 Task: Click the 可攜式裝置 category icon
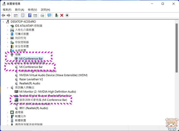pyautogui.click(x=12, y=34)
